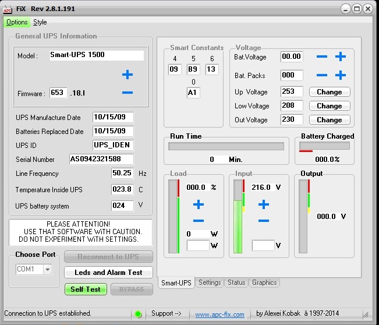Open the Options menu
379x325 pixels.
pos(17,22)
